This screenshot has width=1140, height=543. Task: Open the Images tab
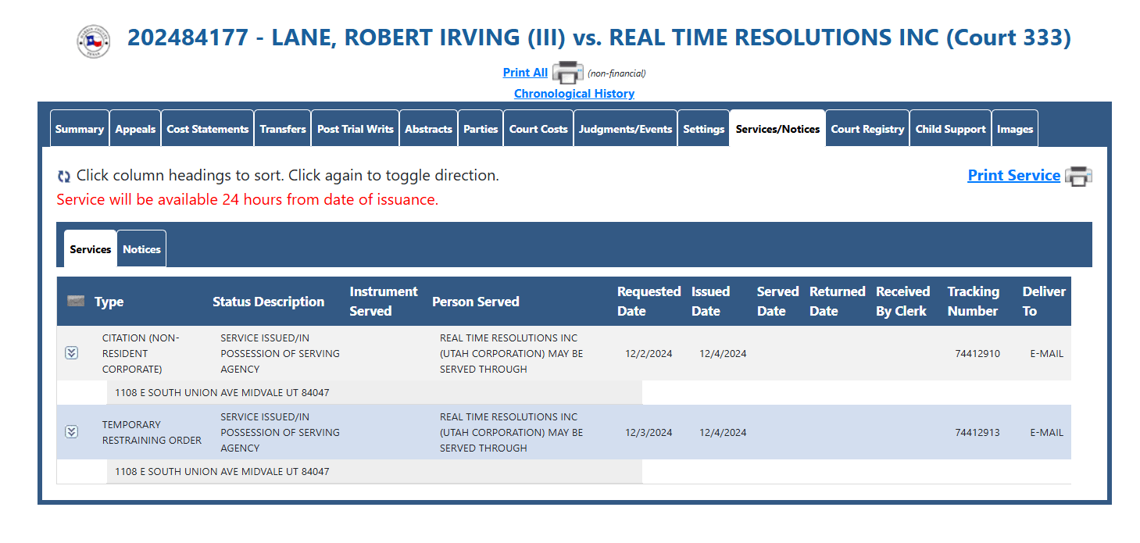click(x=1015, y=129)
